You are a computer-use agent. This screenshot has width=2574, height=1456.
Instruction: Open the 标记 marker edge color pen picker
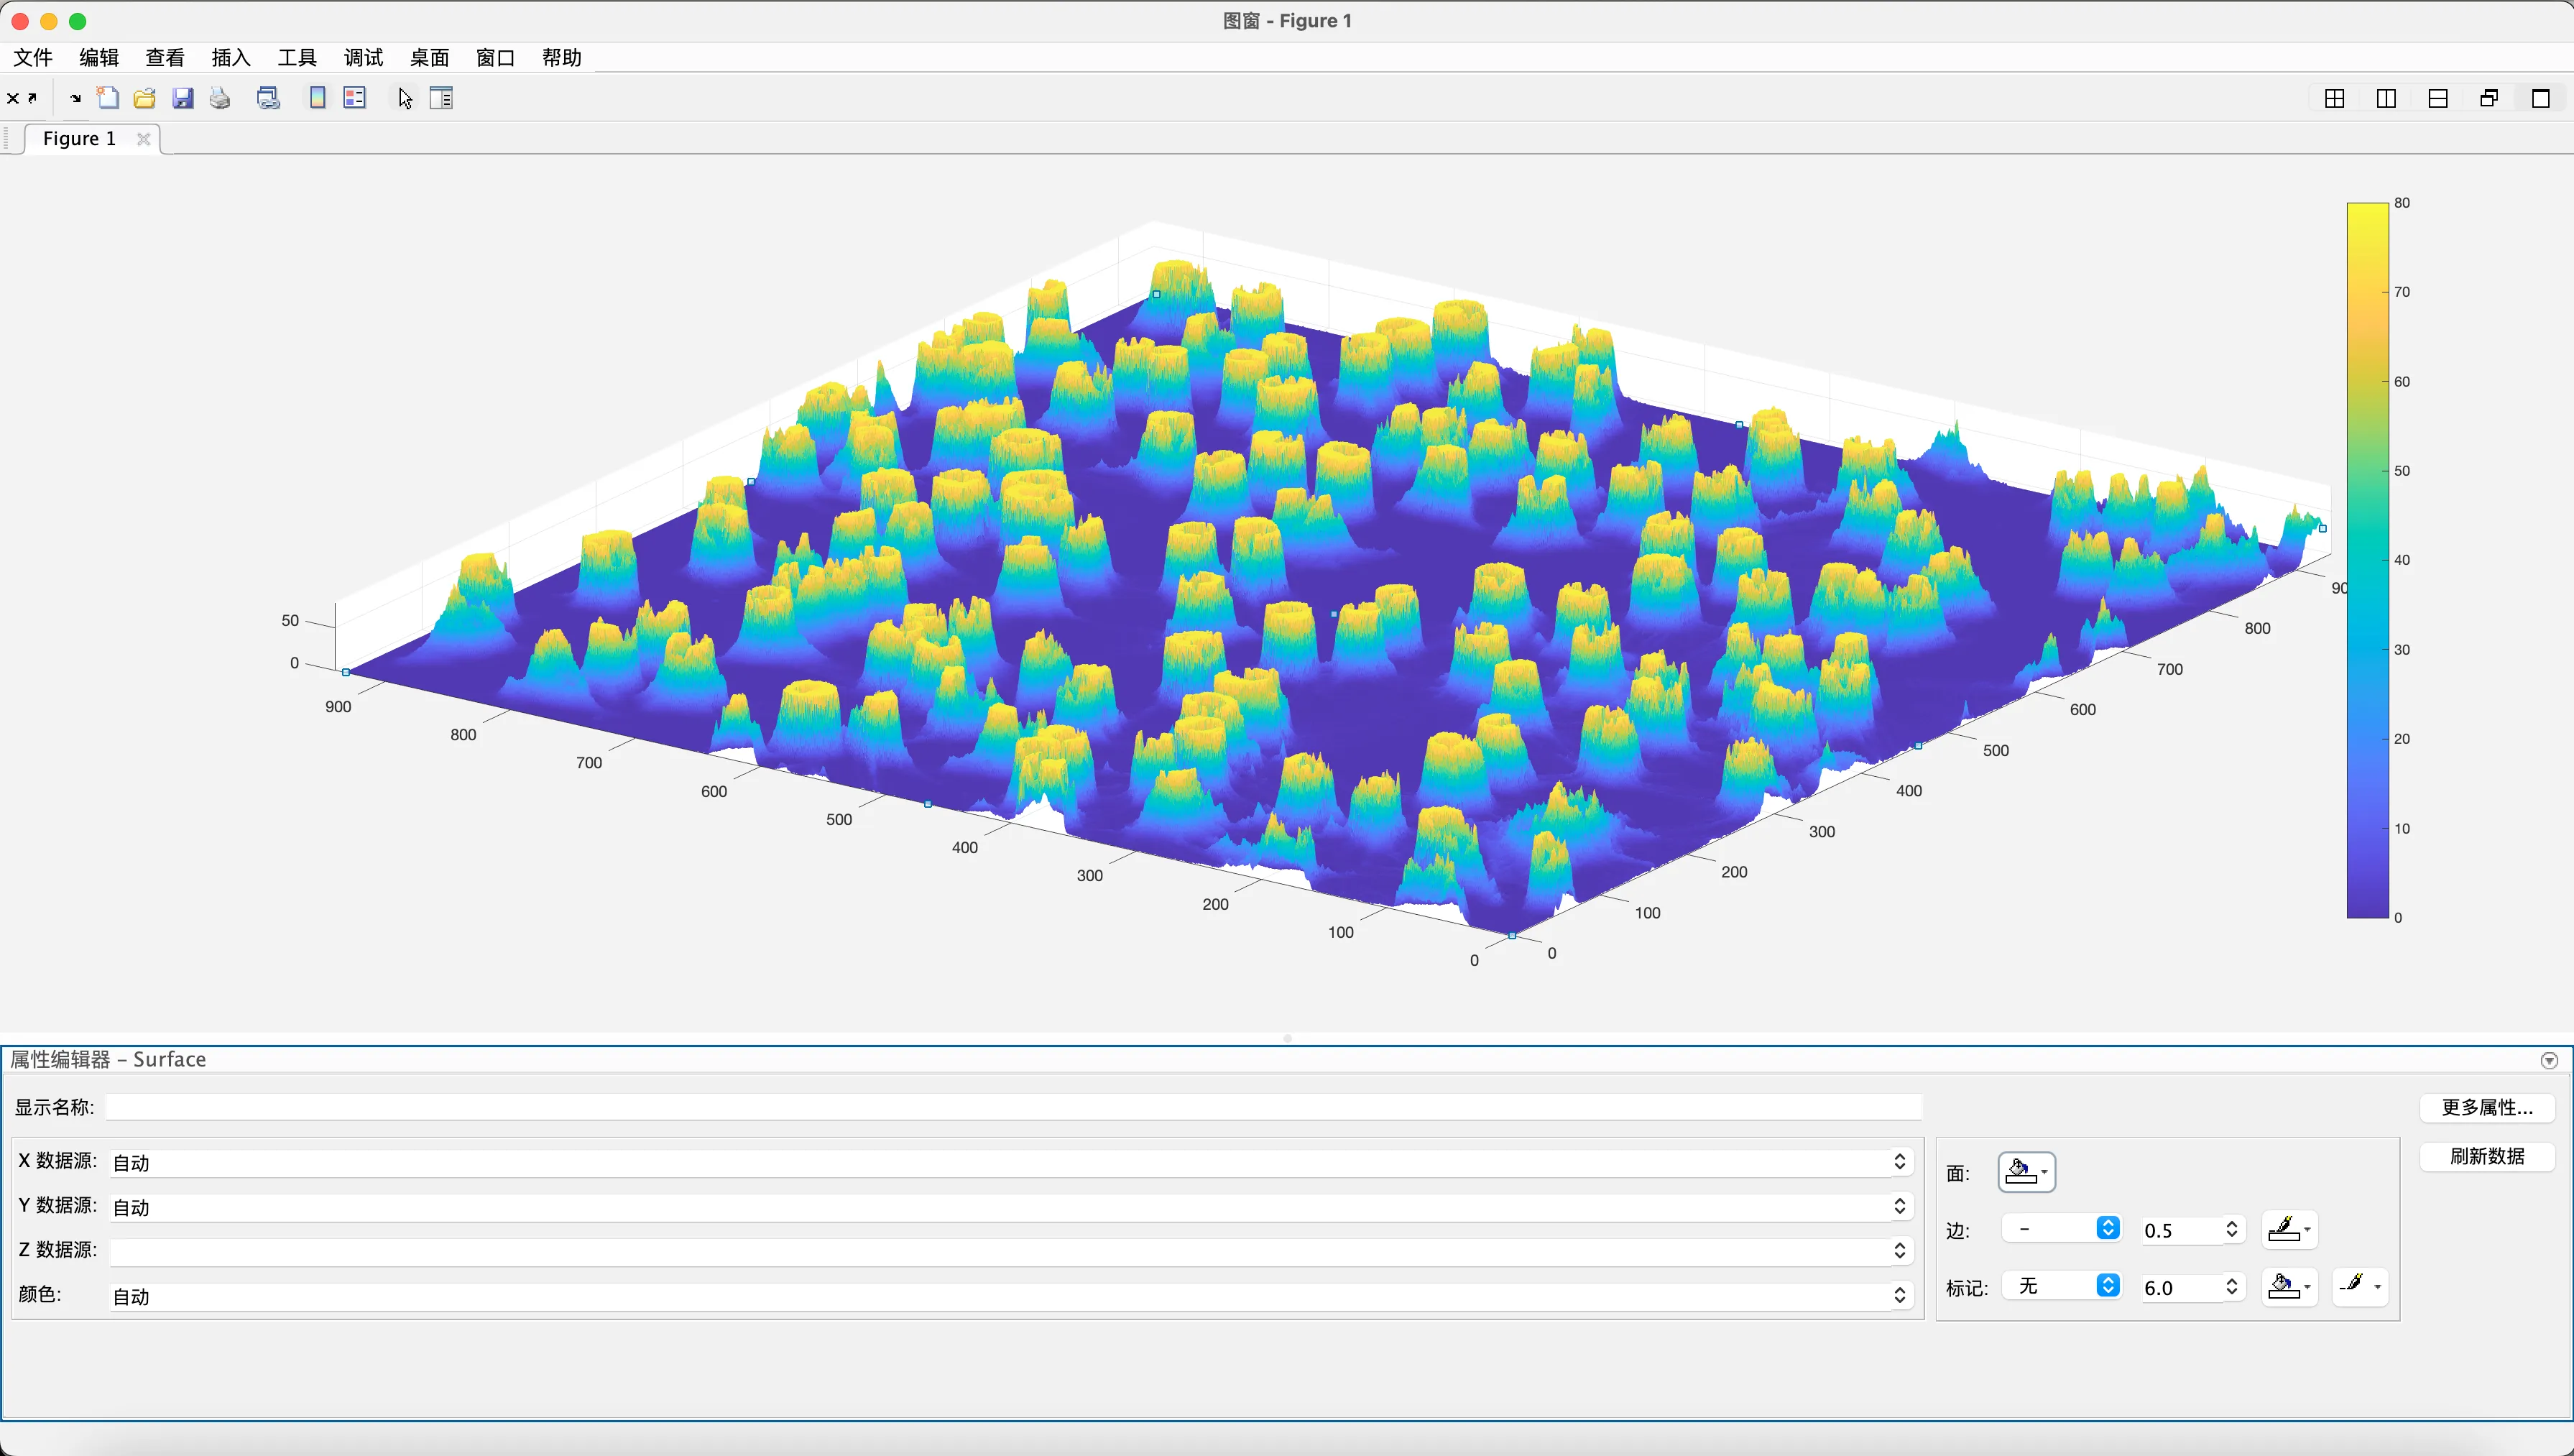tap(2360, 1286)
